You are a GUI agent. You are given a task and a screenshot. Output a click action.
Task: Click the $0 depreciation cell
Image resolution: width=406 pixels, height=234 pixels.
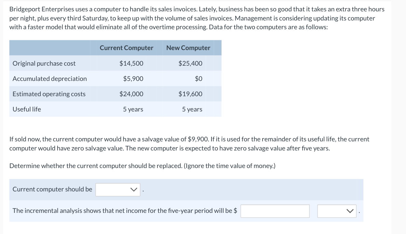tap(198, 79)
